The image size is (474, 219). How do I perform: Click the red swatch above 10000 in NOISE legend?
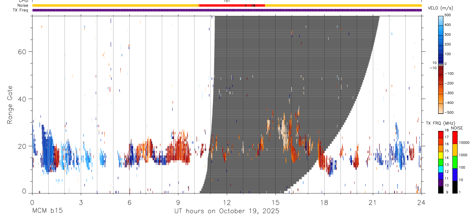click(455, 137)
